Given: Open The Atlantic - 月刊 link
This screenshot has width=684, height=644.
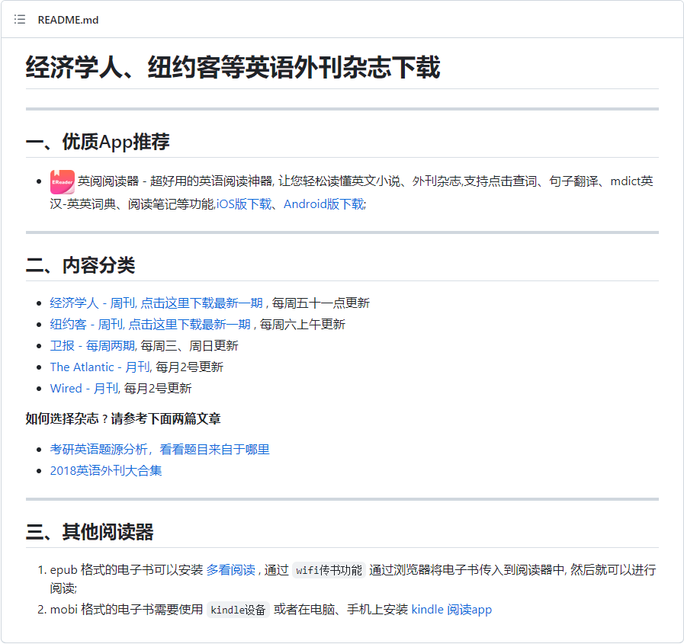Looking at the screenshot, I should tap(100, 367).
